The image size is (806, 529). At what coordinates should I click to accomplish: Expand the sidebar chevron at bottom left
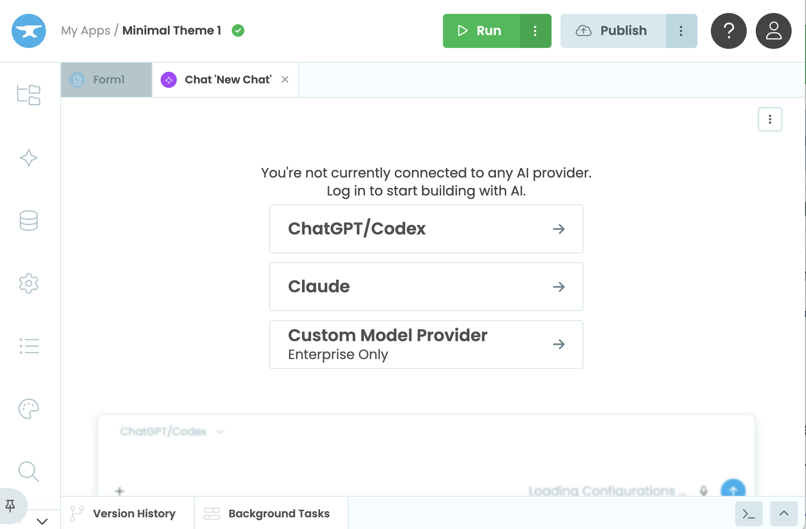tap(42, 521)
